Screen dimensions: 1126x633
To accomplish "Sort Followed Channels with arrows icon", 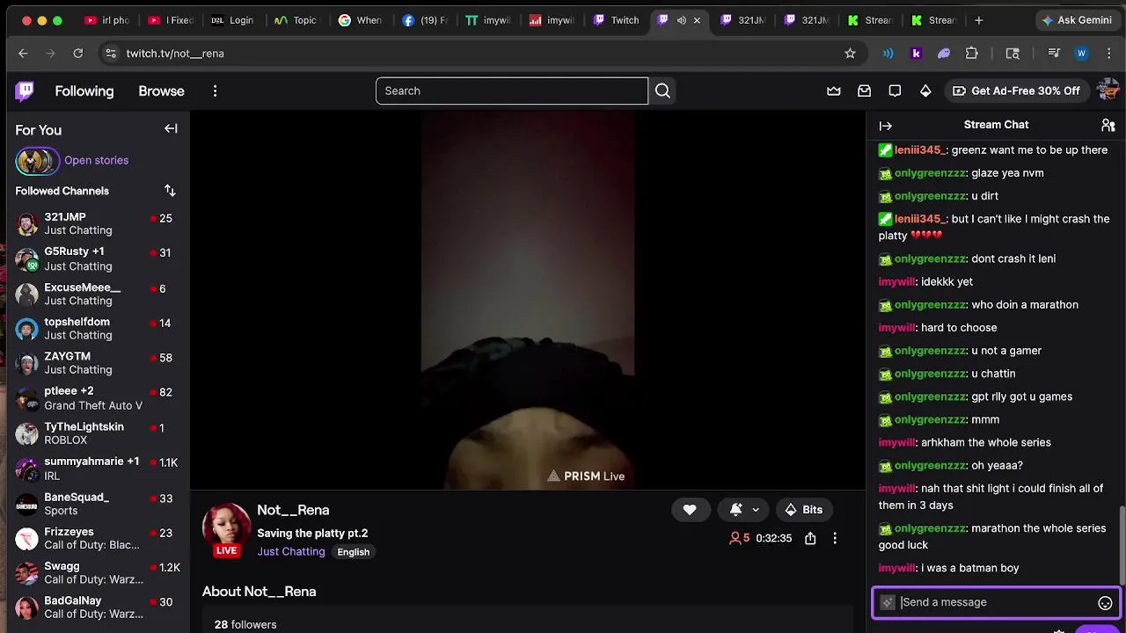I will (x=170, y=190).
